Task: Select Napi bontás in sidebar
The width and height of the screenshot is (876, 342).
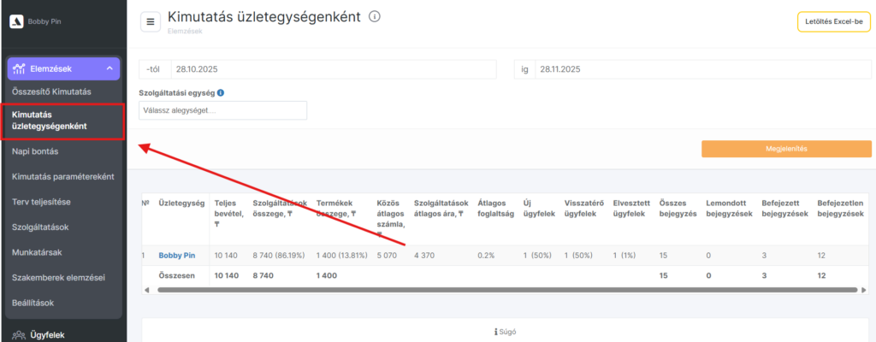Action: point(35,151)
